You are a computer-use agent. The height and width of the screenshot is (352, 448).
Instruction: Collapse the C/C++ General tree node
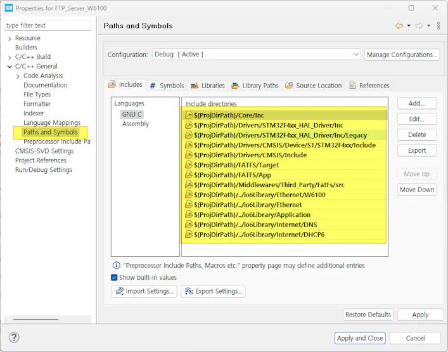pyautogui.click(x=10, y=67)
